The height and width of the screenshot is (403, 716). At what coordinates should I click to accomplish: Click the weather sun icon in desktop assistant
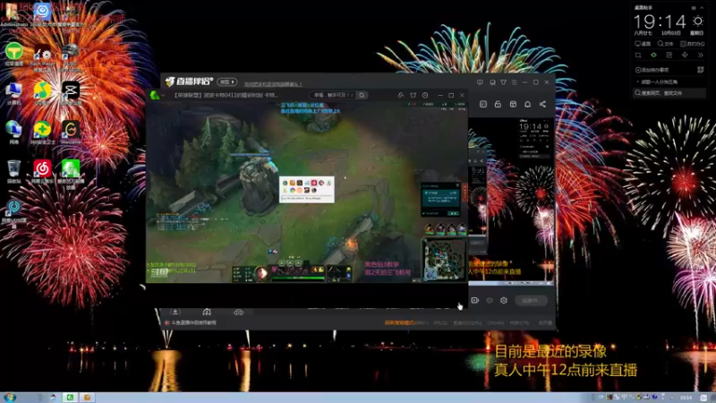click(698, 21)
